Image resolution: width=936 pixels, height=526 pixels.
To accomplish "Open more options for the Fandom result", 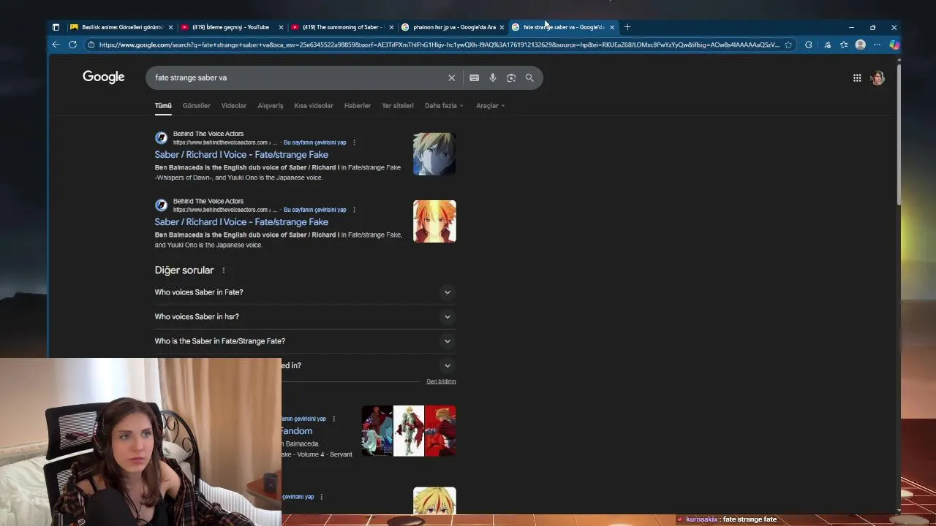I will [333, 419].
